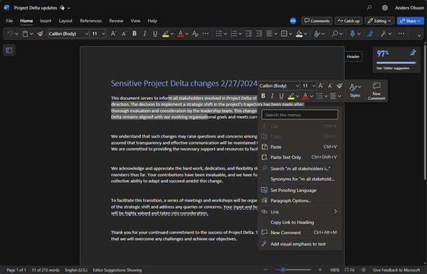427x274 pixels.
Task: Click the zoom slider in the status bar
Action: [284, 269]
